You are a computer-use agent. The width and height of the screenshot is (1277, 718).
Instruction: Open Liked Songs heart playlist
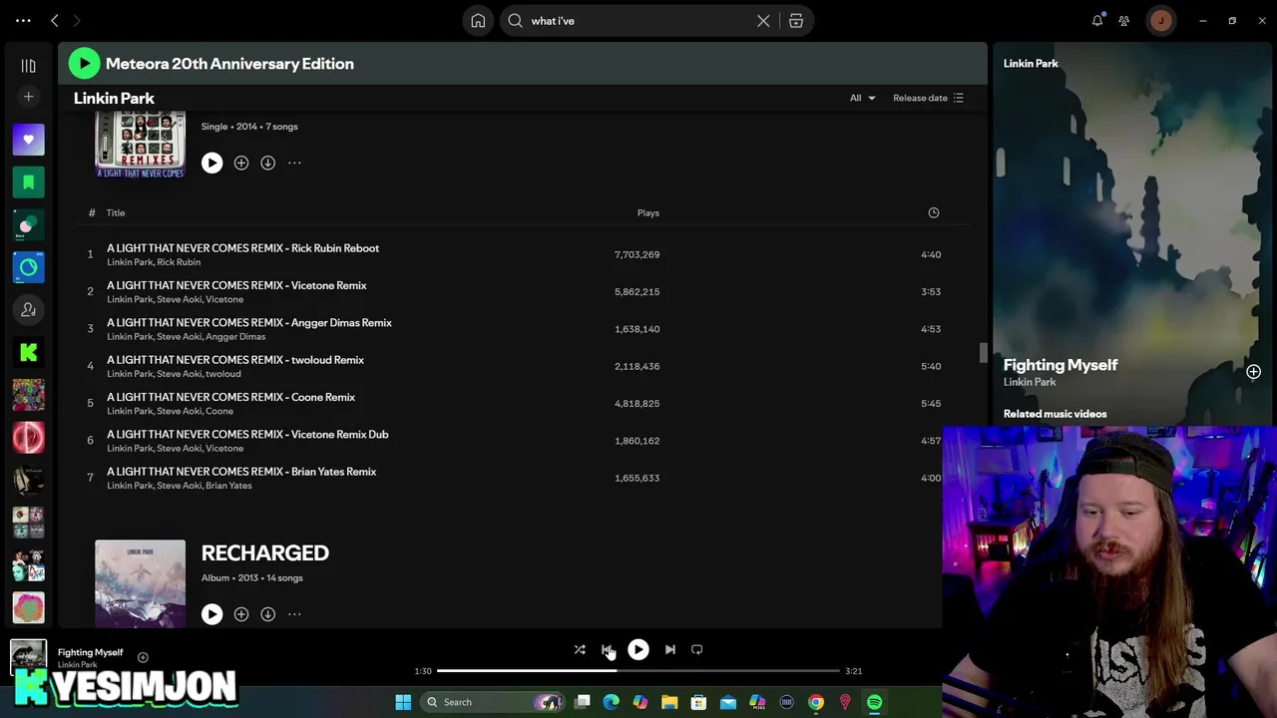point(28,140)
